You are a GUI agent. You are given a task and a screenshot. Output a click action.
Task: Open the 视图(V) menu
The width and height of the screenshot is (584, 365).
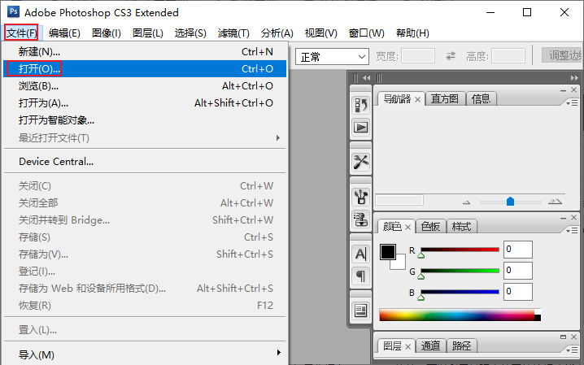(321, 33)
